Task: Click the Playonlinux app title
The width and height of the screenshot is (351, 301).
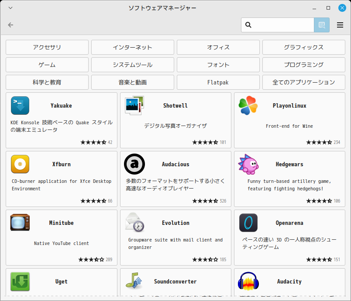Action: [x=289, y=105]
